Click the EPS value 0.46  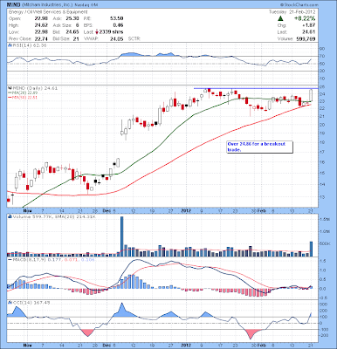[118, 25]
